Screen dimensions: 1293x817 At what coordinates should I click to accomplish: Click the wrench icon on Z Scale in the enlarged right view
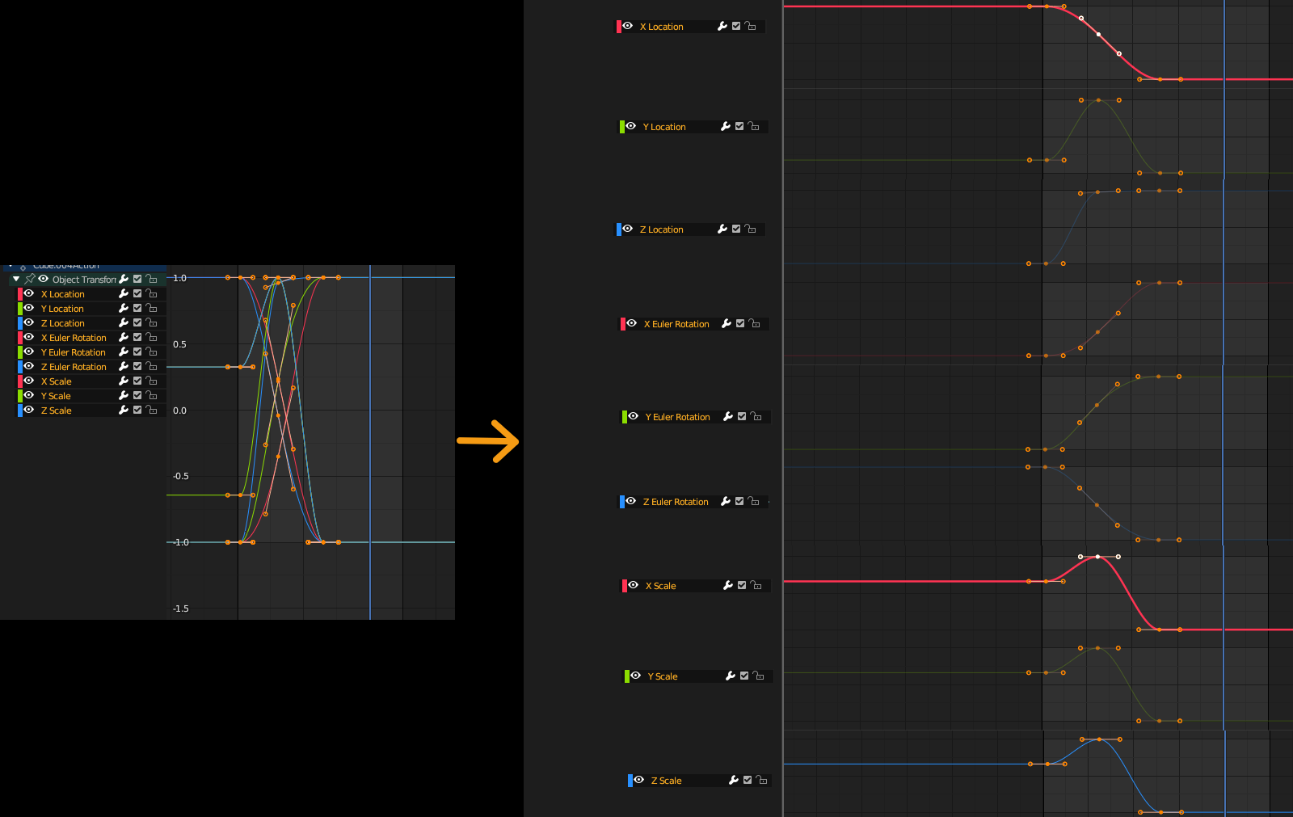tap(734, 781)
